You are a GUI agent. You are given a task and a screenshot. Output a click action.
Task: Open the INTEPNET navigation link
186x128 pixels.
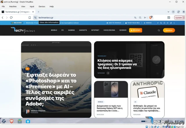(x=95, y=30)
